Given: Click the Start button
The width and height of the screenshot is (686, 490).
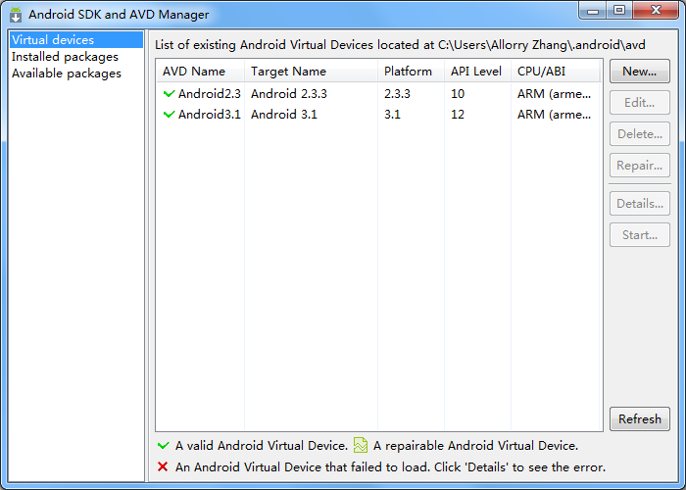Looking at the screenshot, I should (x=640, y=235).
